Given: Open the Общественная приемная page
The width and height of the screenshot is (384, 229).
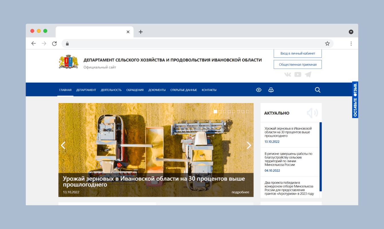Looking at the screenshot, I should [x=297, y=64].
